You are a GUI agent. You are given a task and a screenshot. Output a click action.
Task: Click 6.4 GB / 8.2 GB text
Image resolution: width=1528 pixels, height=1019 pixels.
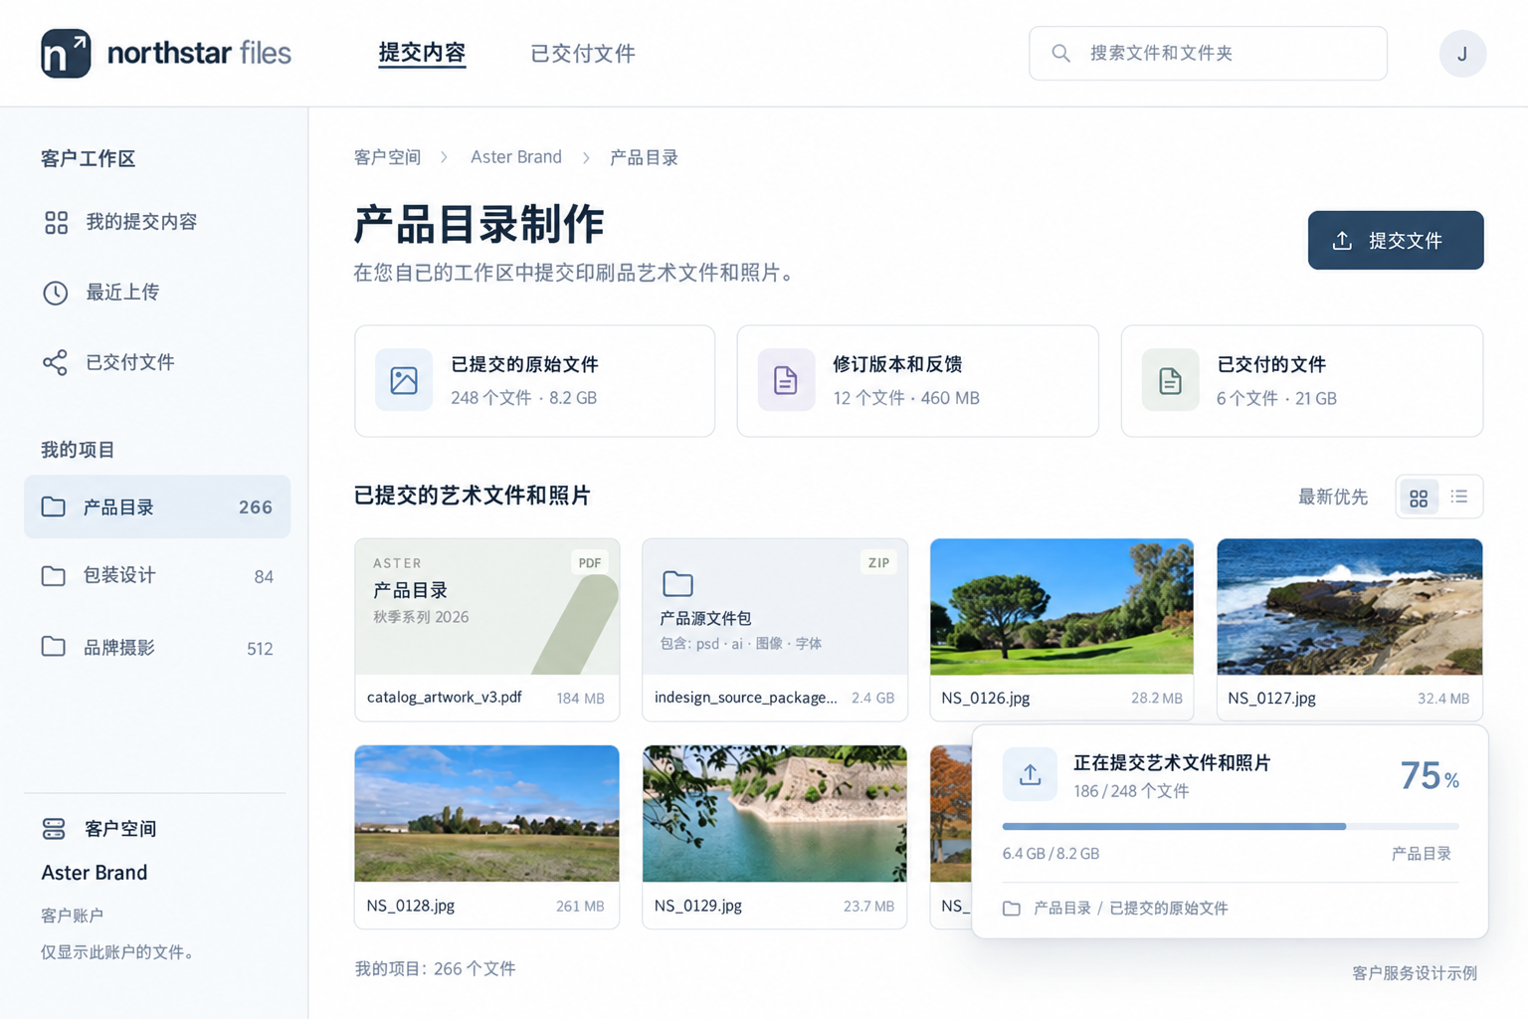pyautogui.click(x=1050, y=854)
